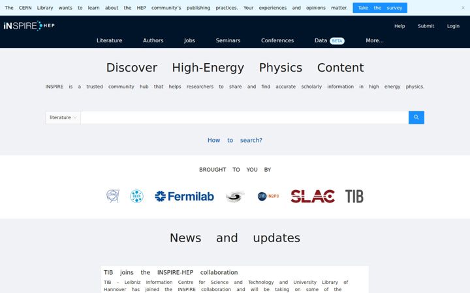Click the IHEP swirl logo
Viewport: 470px width, 293px height.
[235, 197]
